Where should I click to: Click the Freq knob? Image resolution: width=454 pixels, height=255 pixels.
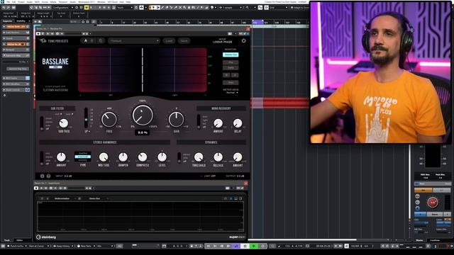(109, 119)
